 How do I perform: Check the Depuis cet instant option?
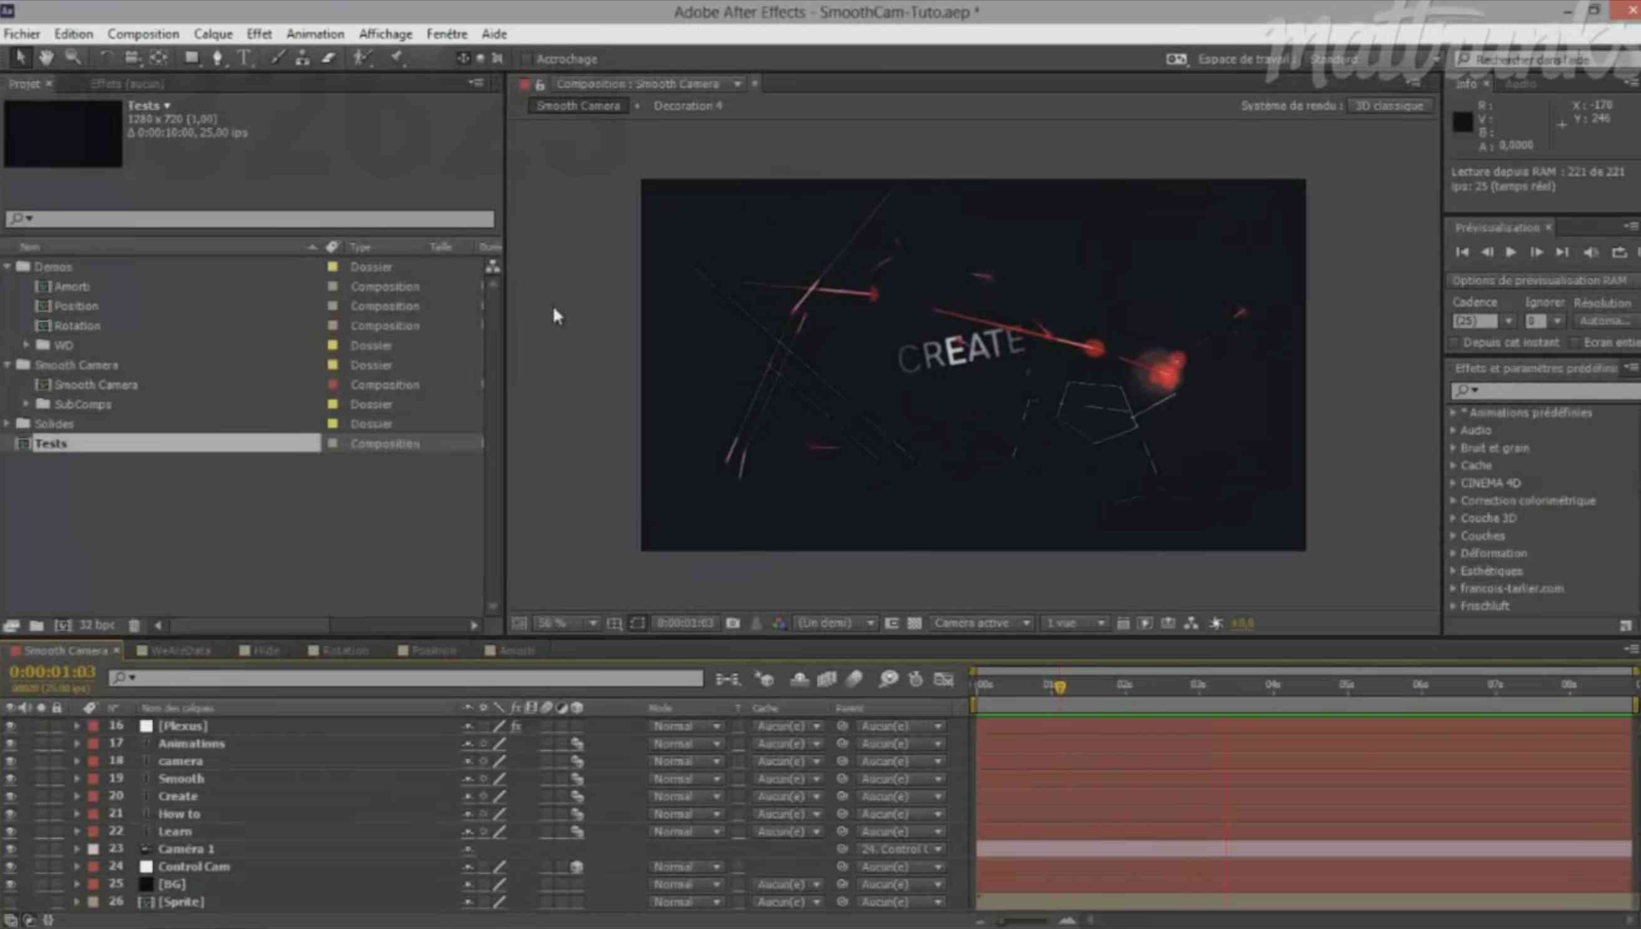click(1454, 342)
